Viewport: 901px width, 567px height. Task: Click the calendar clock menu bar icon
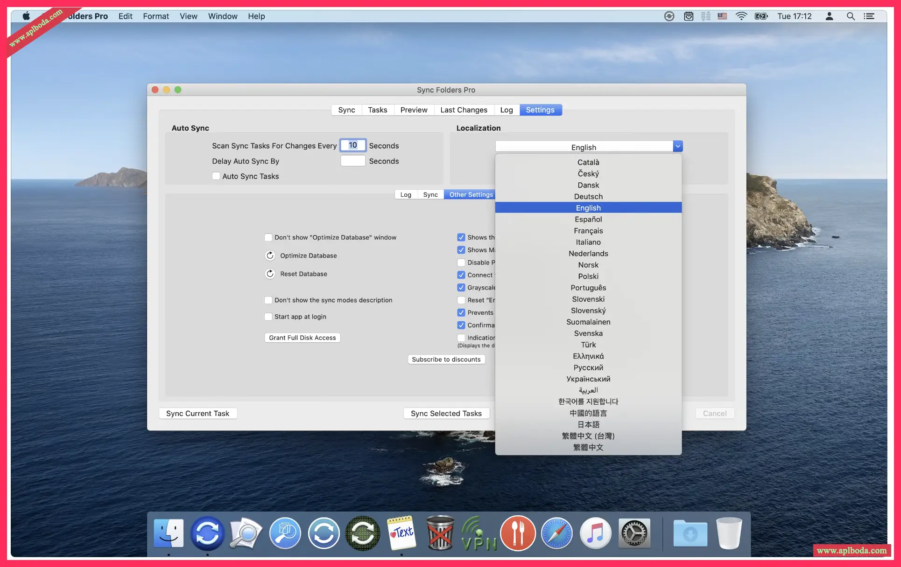coord(689,16)
